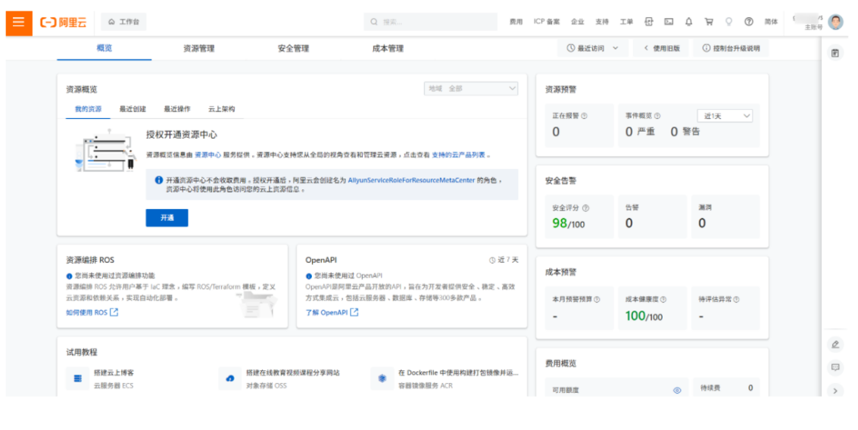Screen dimensions: 858x430
Task: Open the help question mark icon
Action: [x=748, y=22]
